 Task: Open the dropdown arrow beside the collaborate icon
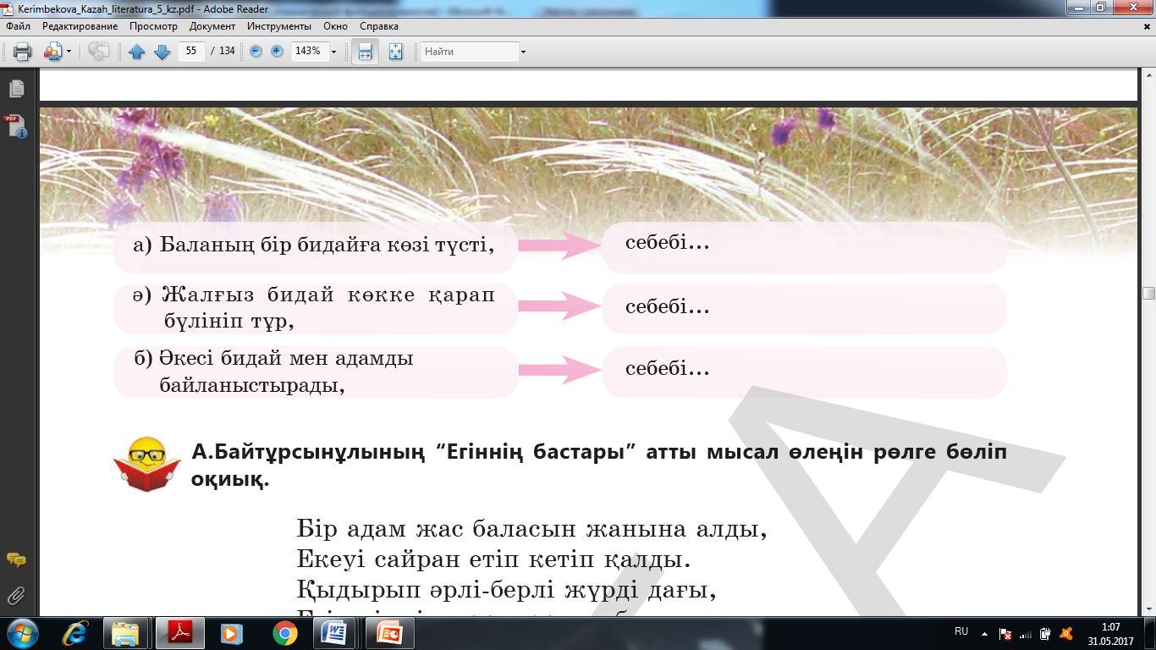pos(69,52)
